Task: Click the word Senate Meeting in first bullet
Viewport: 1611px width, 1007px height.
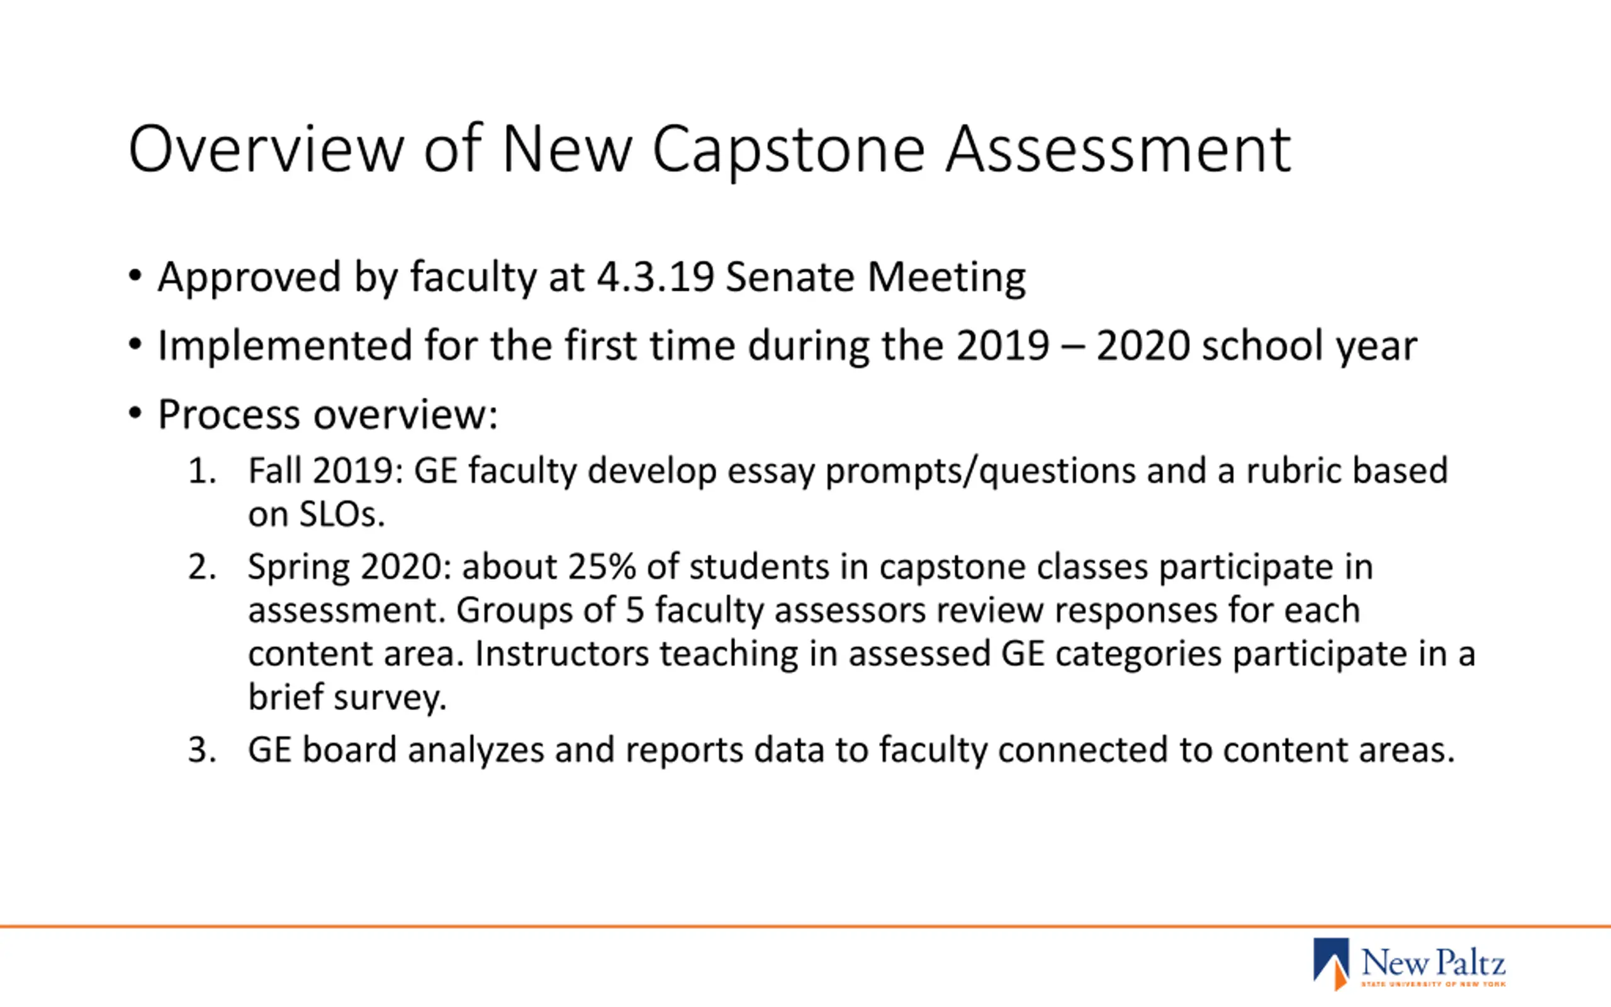Action: 875,277
